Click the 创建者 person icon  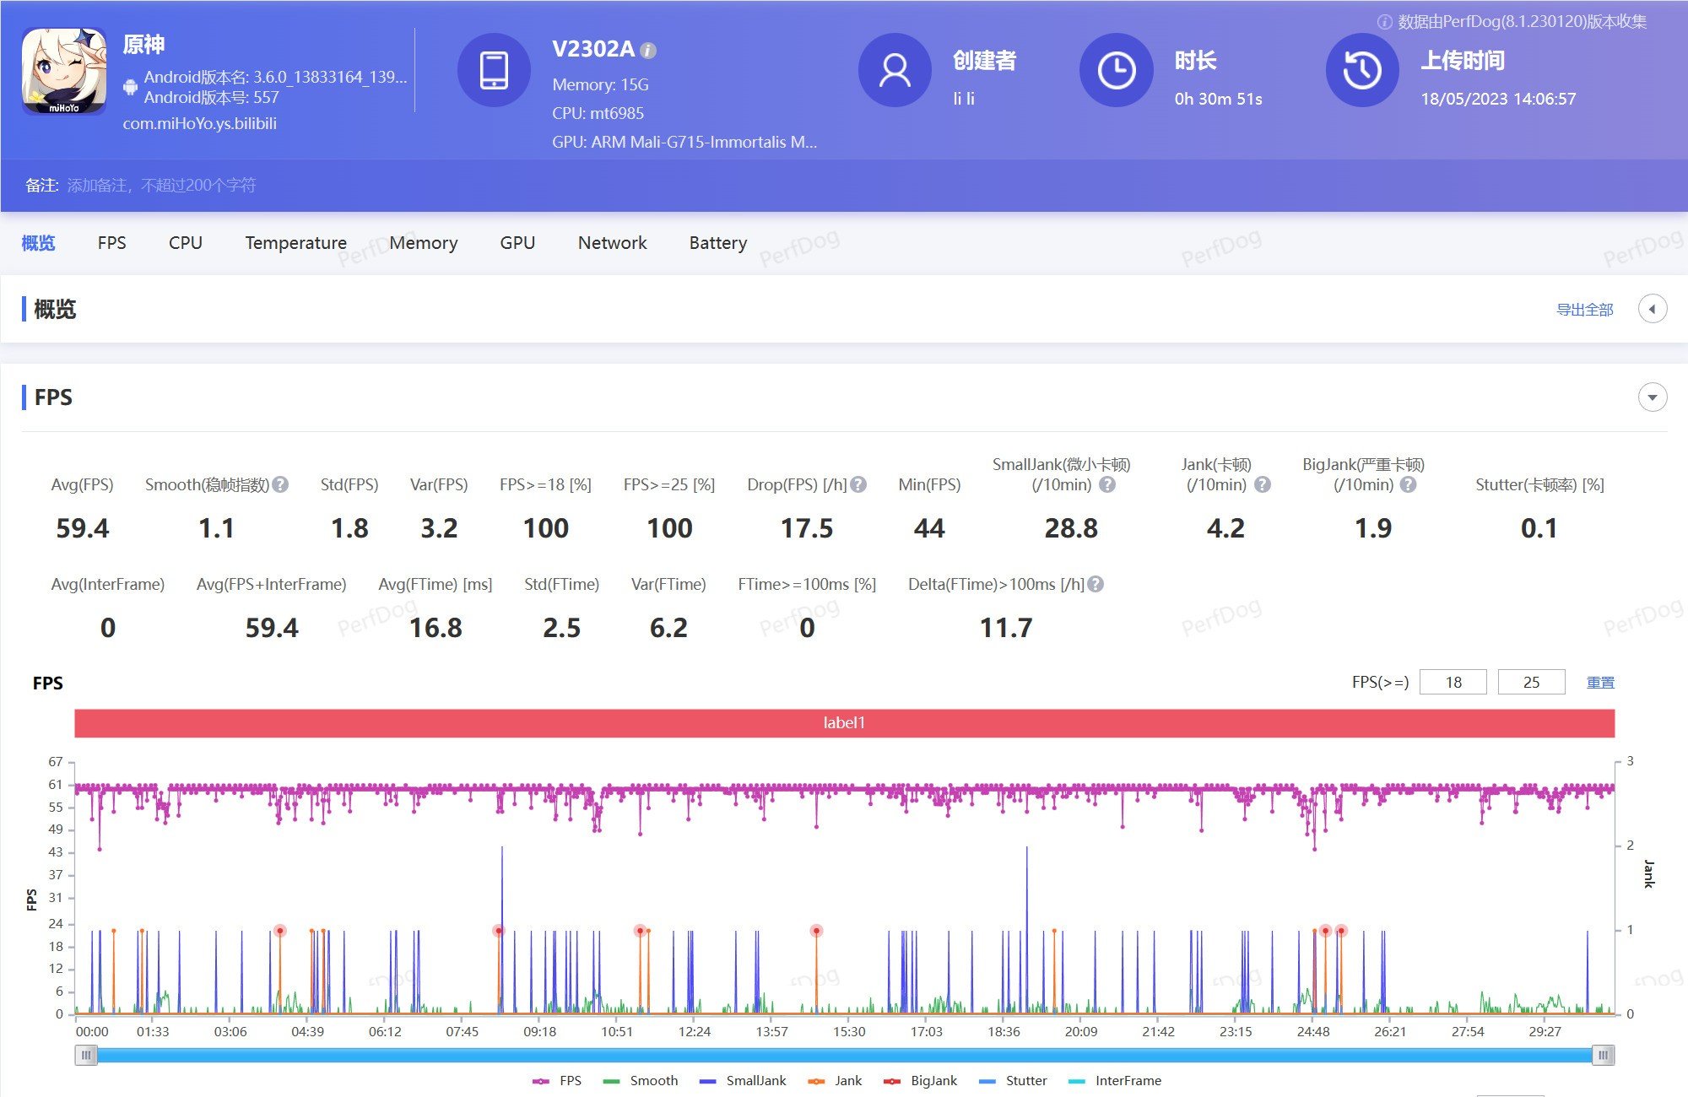[895, 70]
